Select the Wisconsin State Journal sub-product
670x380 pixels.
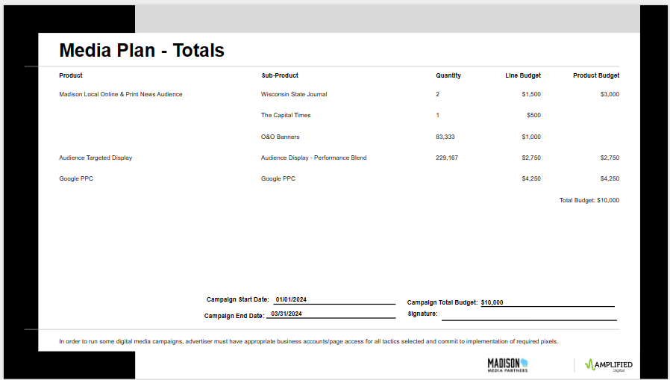click(294, 95)
